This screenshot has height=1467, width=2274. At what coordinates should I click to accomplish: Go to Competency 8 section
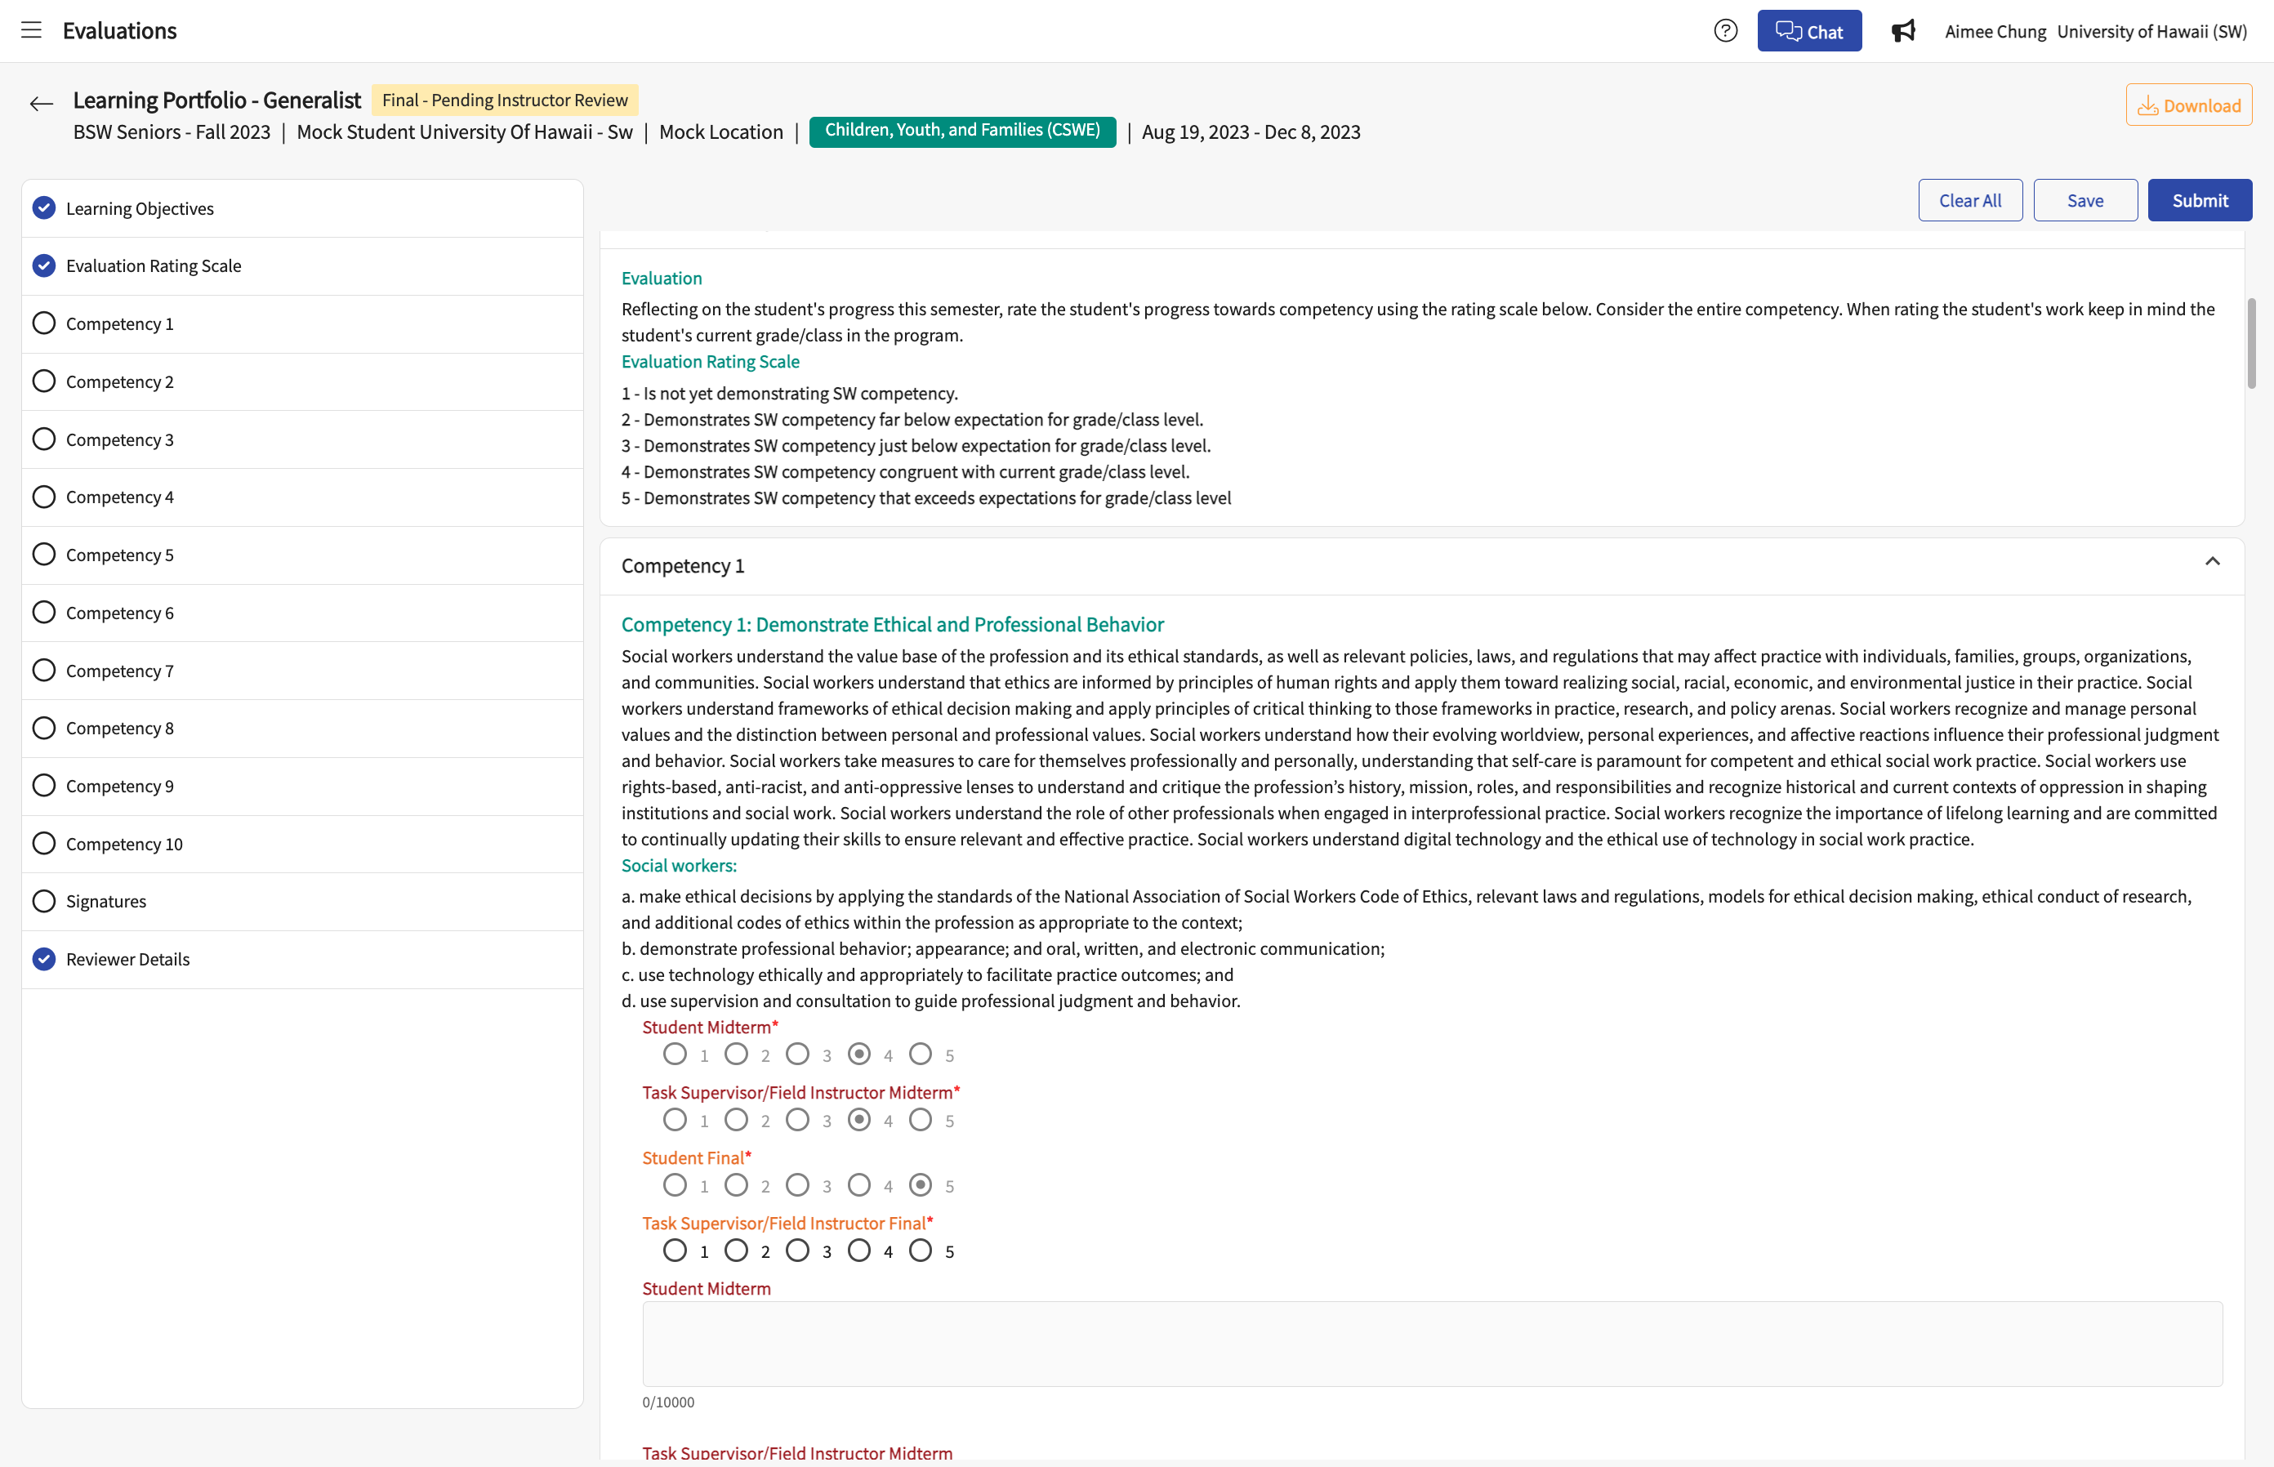tap(302, 728)
